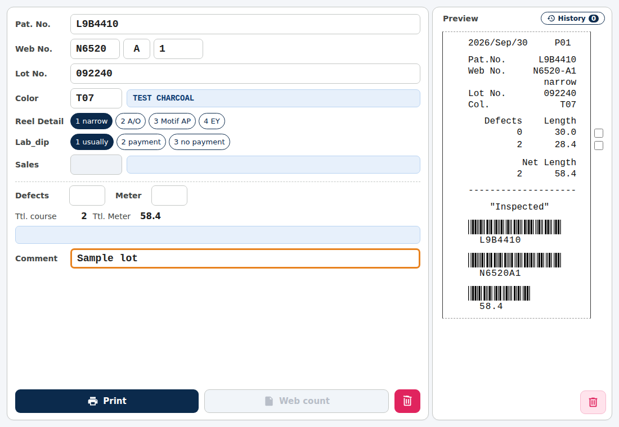Click the document icon on Web count
The height and width of the screenshot is (427, 619).
269,401
